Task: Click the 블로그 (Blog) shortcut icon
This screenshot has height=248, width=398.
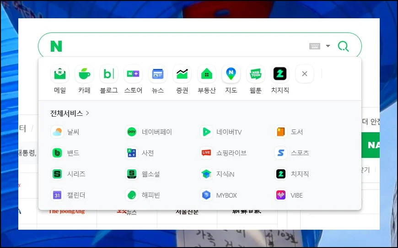Action: (x=109, y=74)
